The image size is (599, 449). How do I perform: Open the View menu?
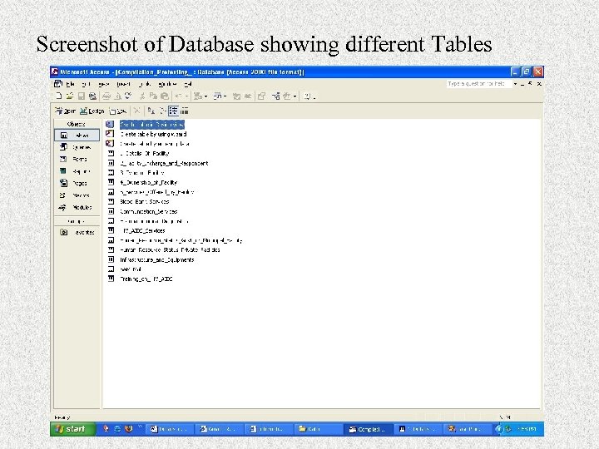point(104,84)
